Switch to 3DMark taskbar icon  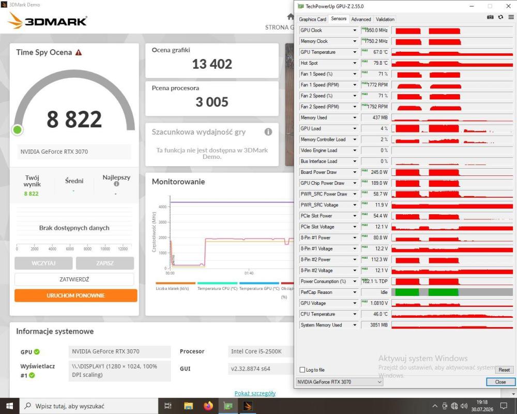[x=248, y=406]
